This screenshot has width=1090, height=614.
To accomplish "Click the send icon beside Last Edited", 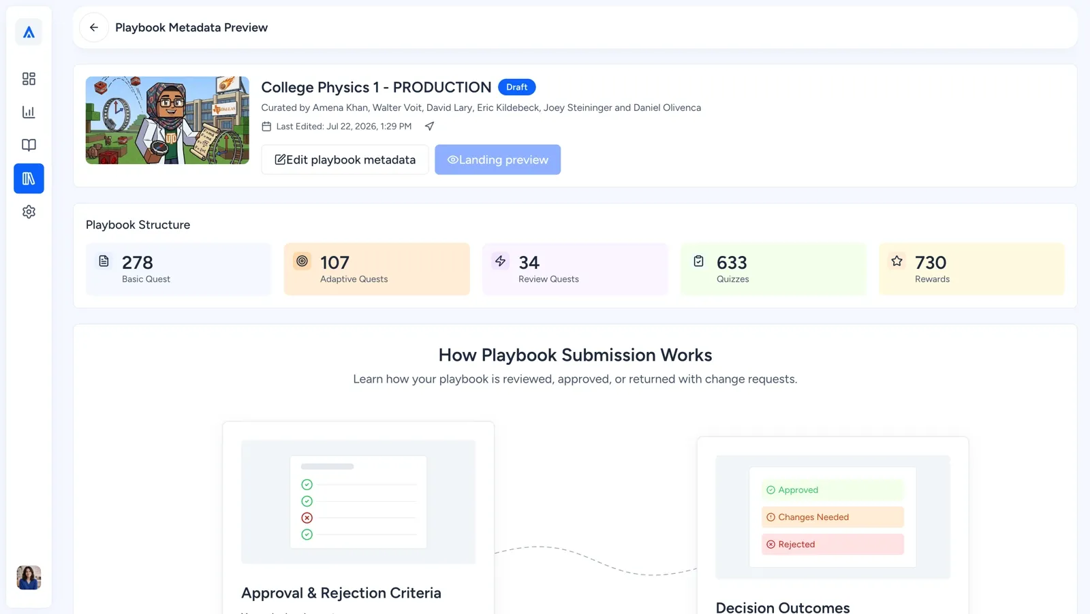I will point(429,126).
